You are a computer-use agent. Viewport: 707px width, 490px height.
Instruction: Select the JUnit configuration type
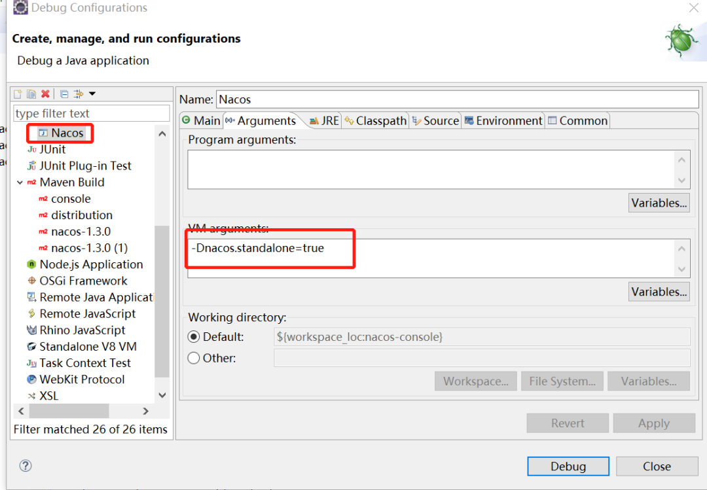click(x=46, y=149)
